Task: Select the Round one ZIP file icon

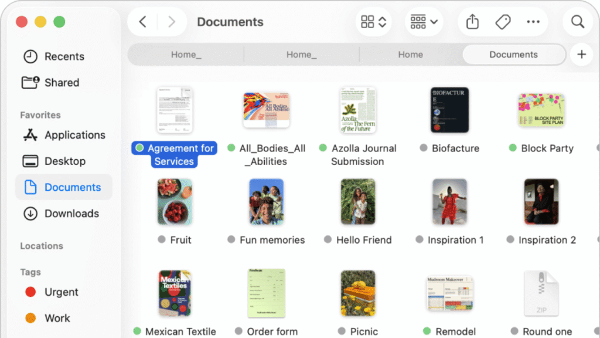Action: 541,293
